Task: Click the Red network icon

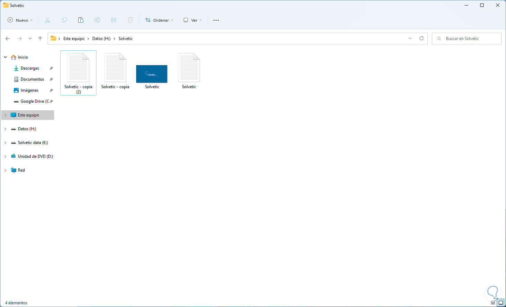Action: point(13,170)
